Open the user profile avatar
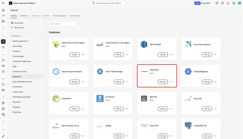Screen dimensions: 243x139 [239, 3]
